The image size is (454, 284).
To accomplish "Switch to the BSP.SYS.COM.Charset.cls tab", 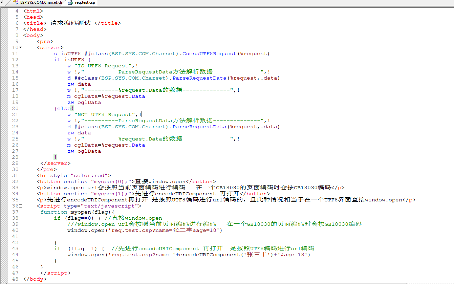I will point(41,3).
